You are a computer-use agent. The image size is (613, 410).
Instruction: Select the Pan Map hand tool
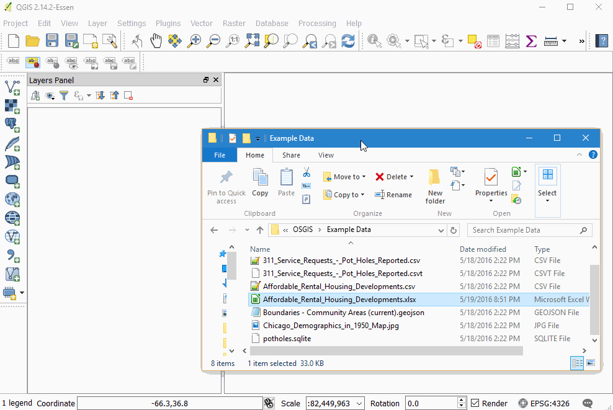(156, 41)
